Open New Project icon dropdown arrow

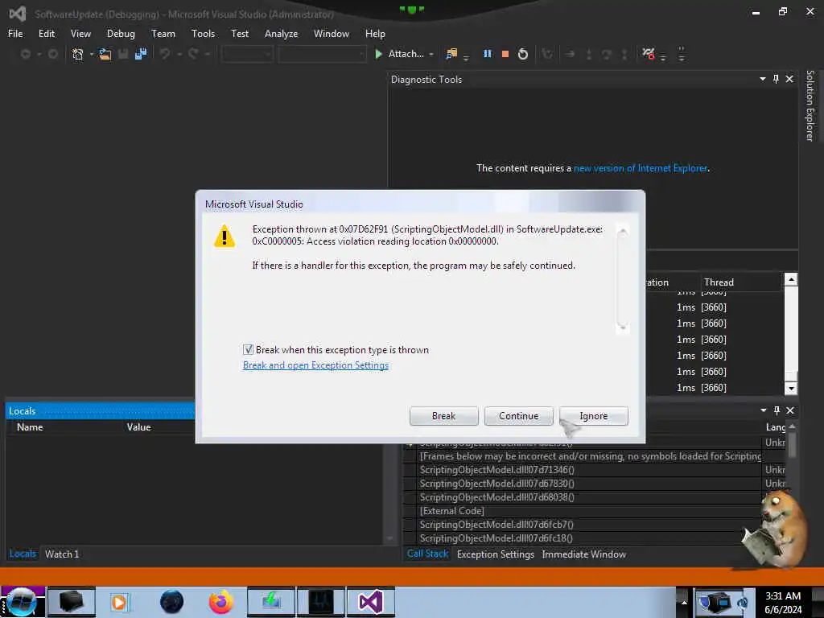point(92,54)
